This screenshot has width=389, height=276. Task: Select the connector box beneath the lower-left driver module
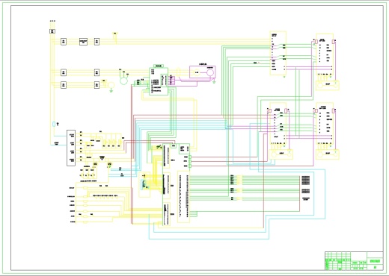281,154
